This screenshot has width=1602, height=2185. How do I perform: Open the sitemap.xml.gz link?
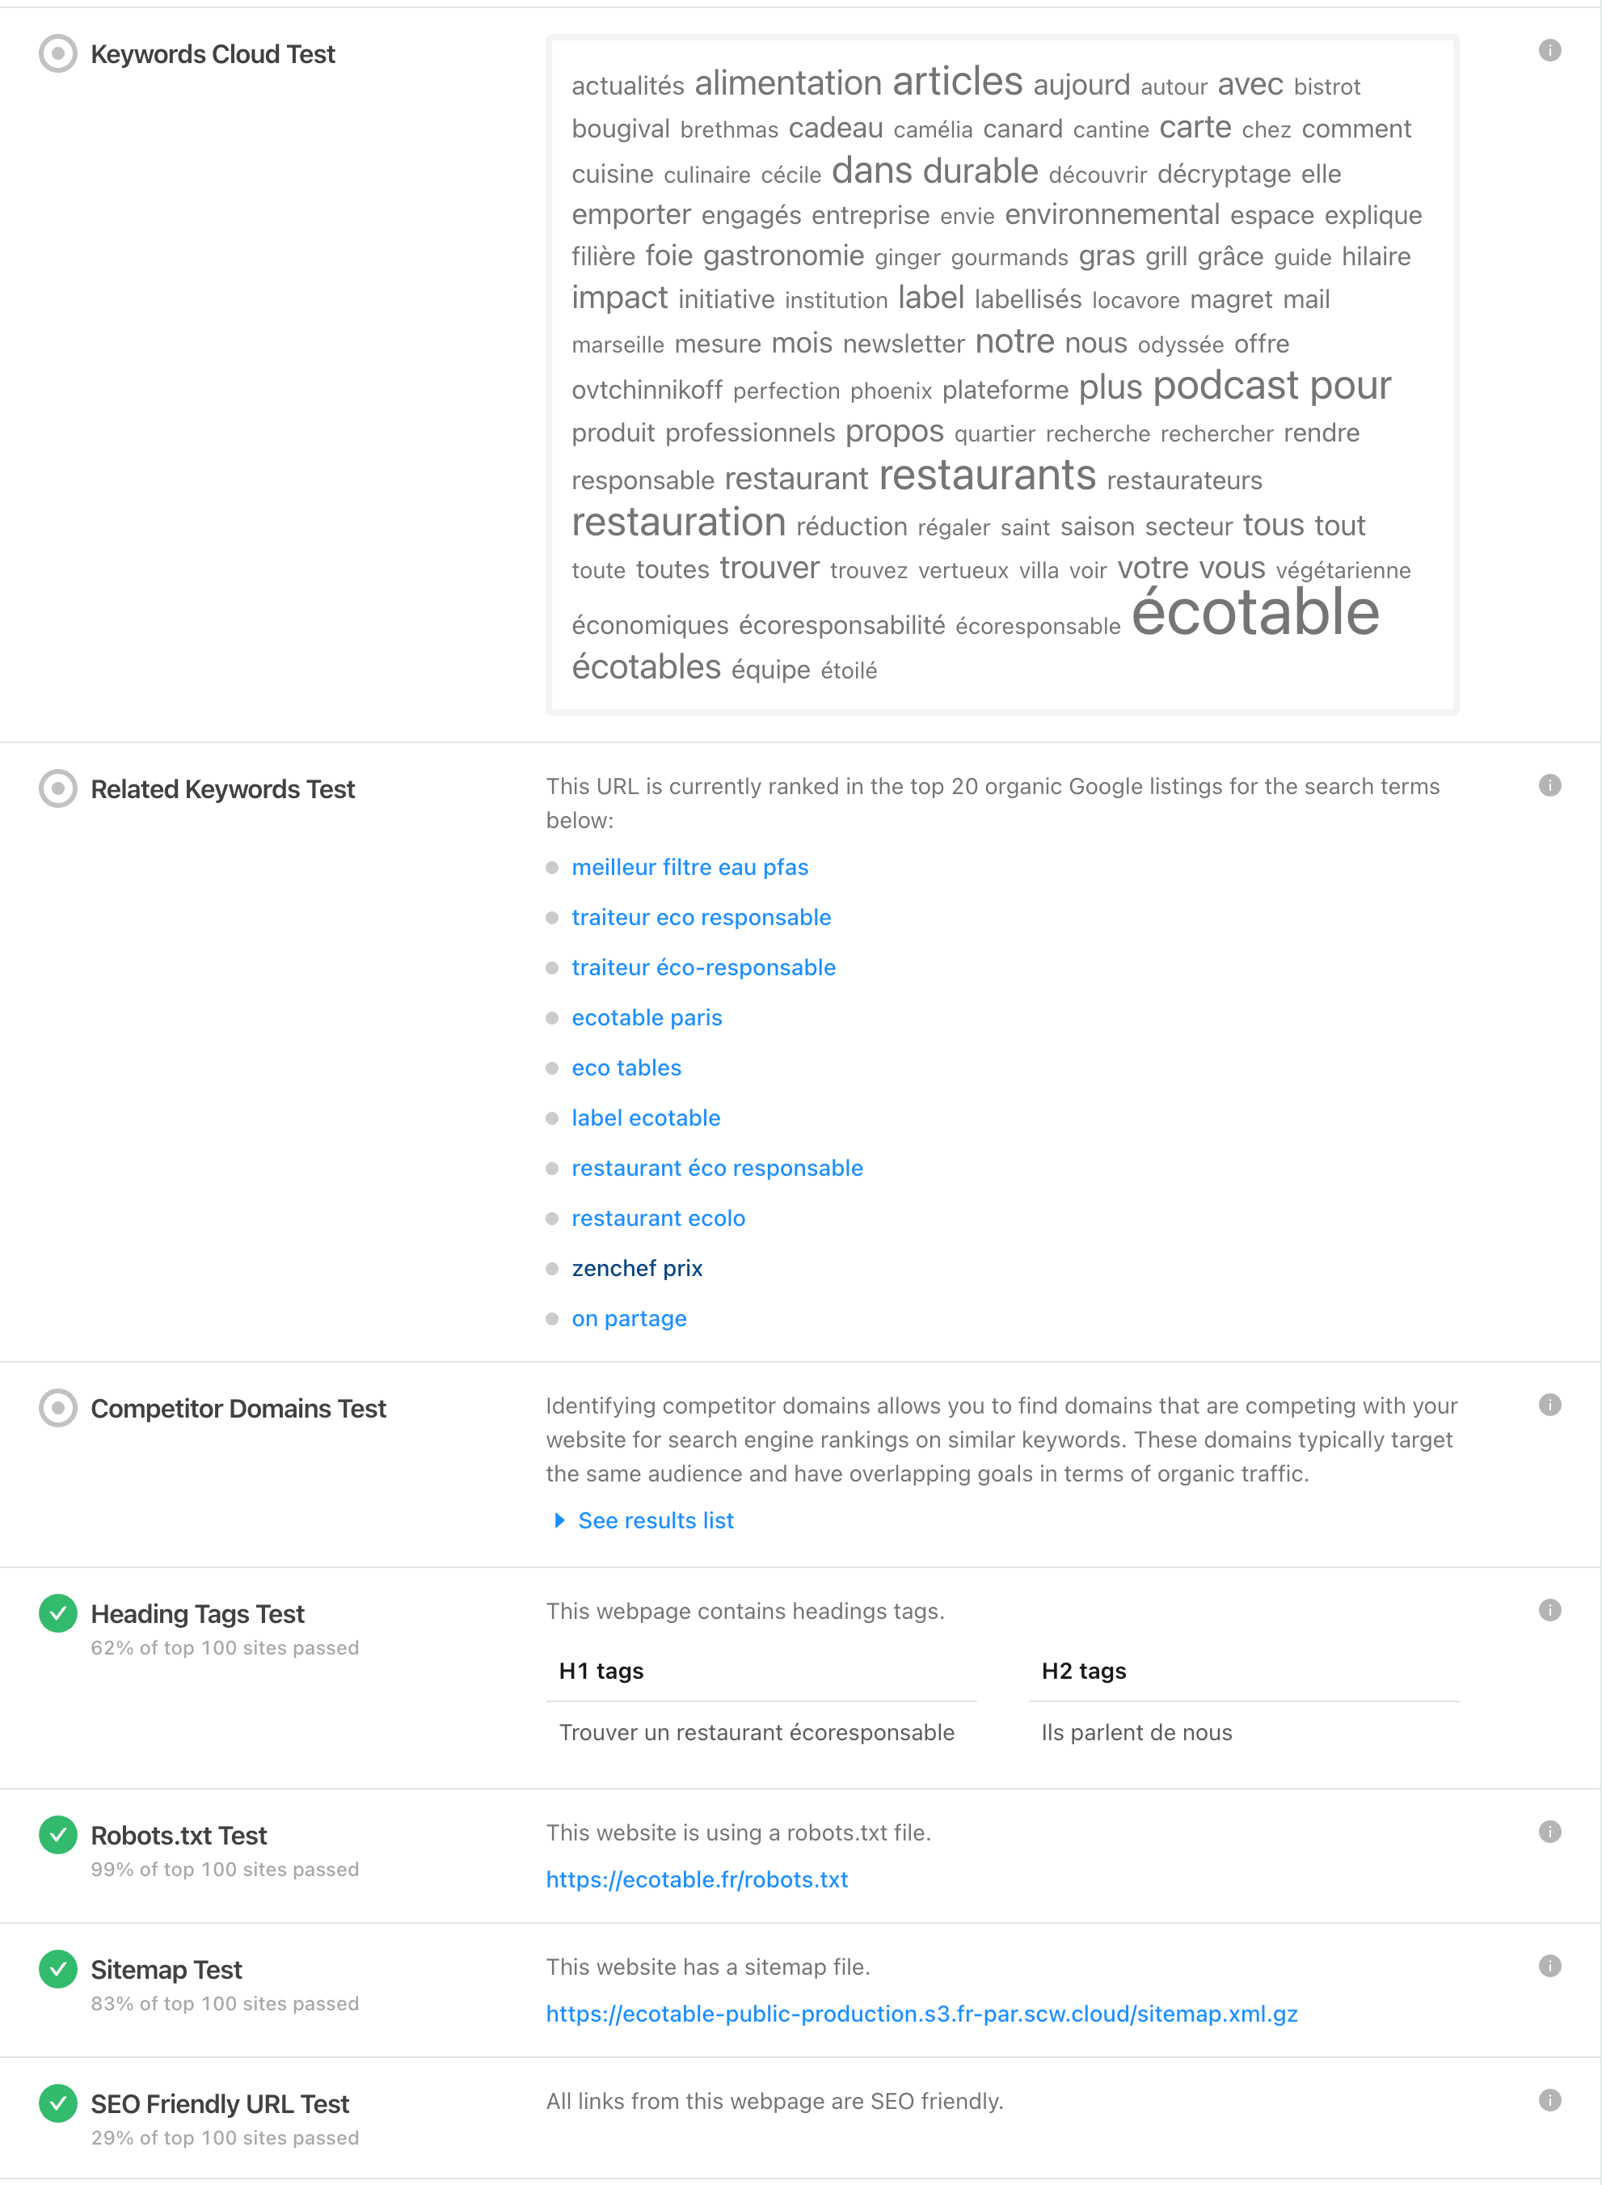[921, 2014]
